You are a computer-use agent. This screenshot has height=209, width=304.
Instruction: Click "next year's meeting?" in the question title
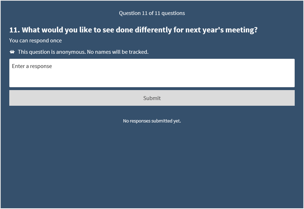[x=221, y=30]
